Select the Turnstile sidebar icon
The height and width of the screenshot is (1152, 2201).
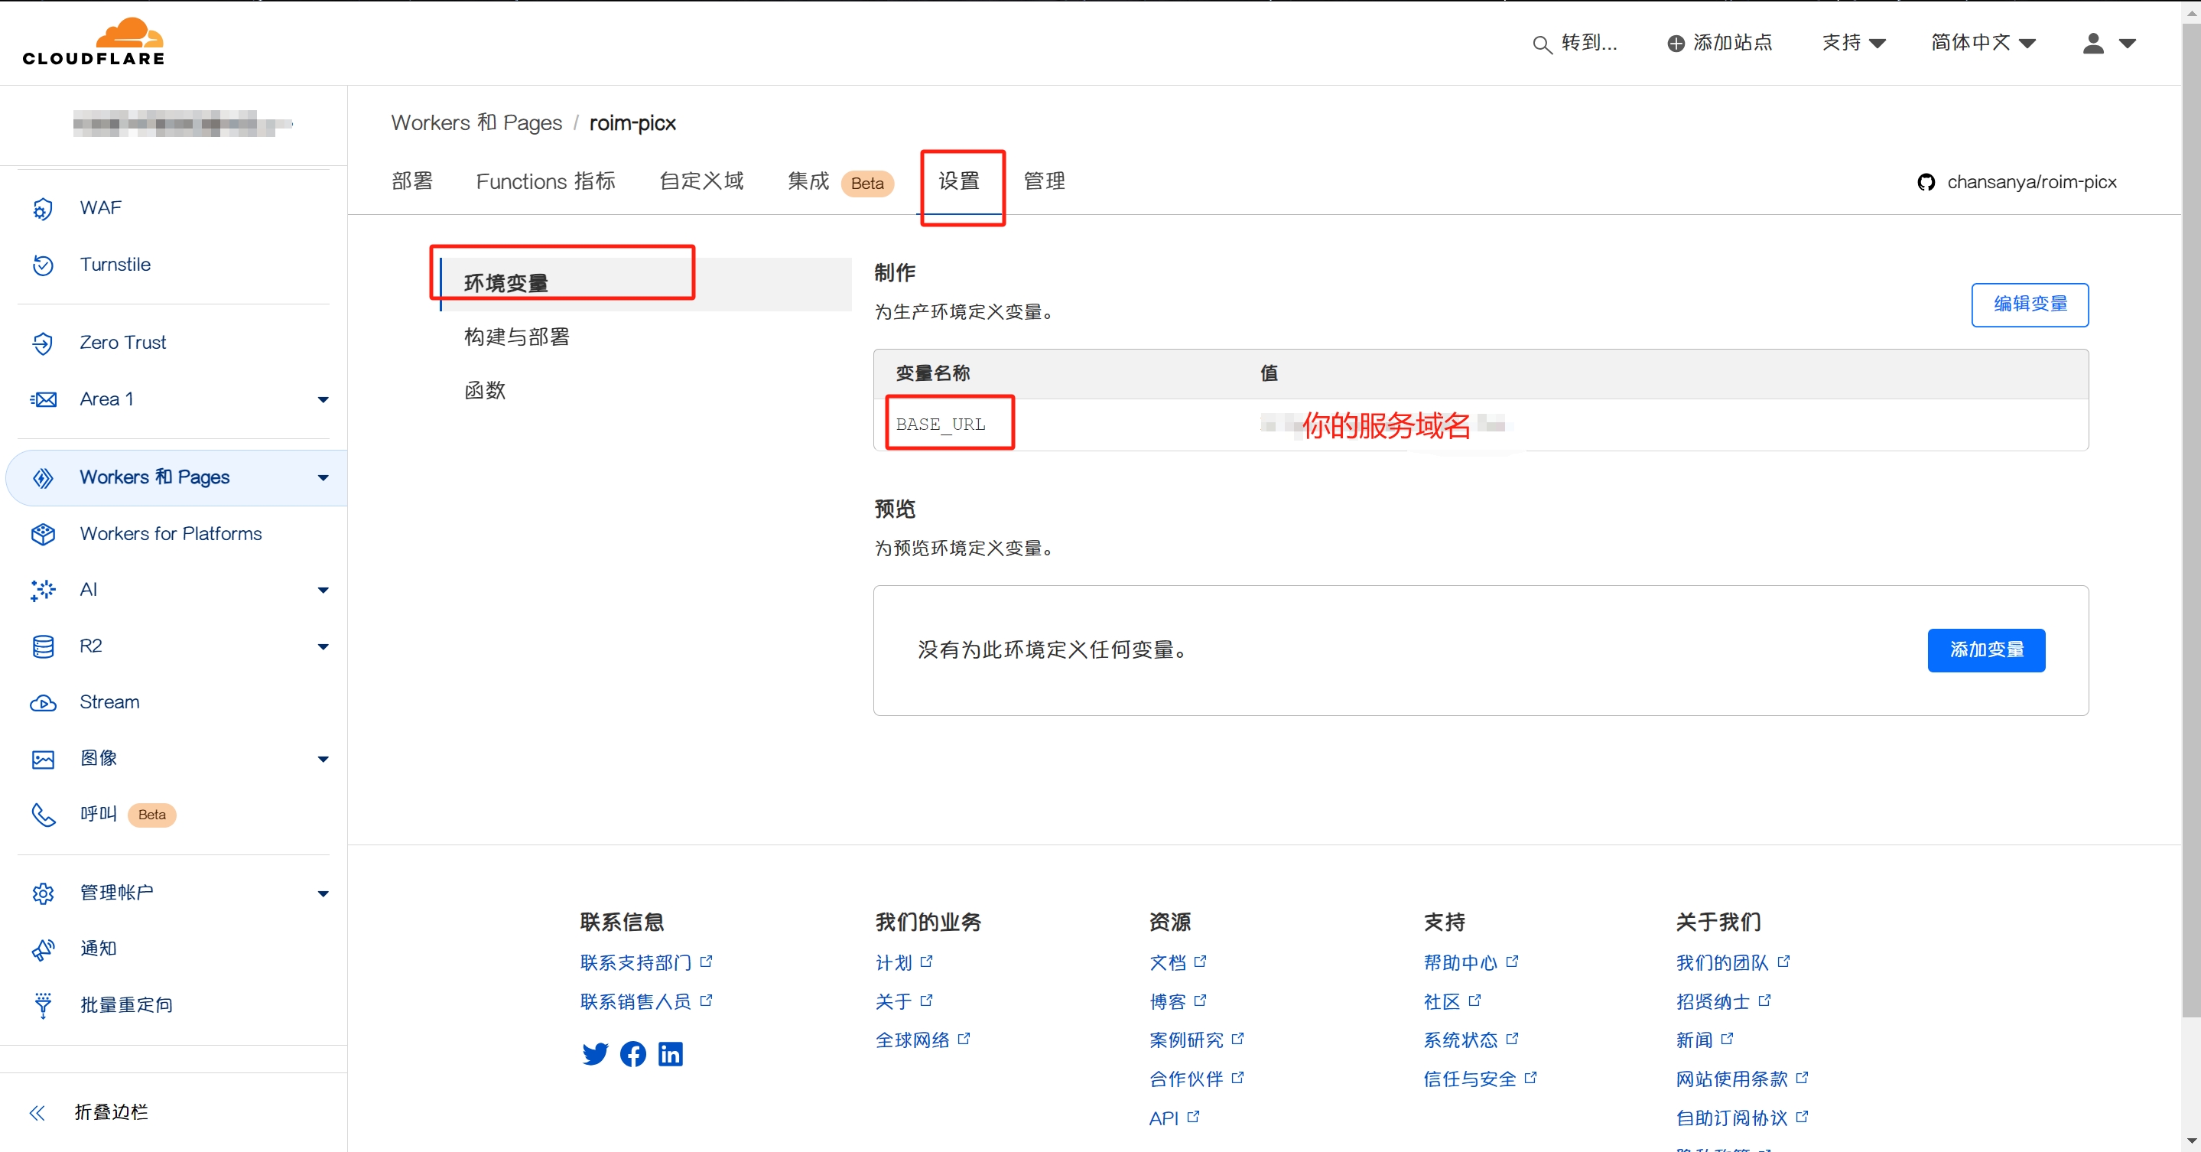[x=43, y=265]
